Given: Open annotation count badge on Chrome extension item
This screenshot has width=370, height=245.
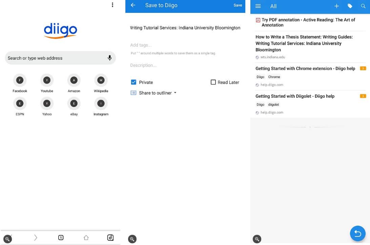Looking at the screenshot, I should pos(363,69).
